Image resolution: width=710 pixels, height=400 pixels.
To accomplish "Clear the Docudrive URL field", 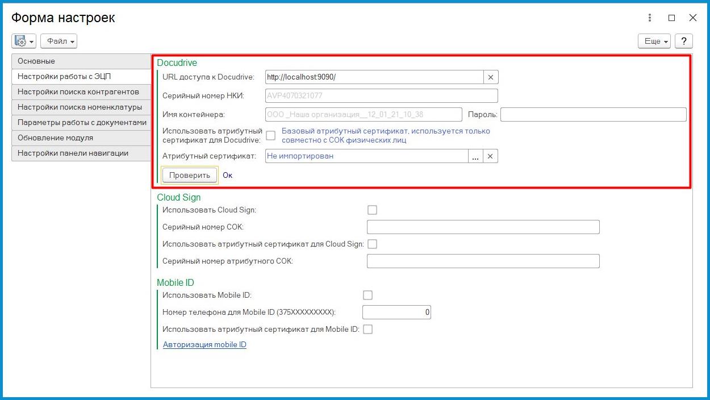I will tap(491, 77).
